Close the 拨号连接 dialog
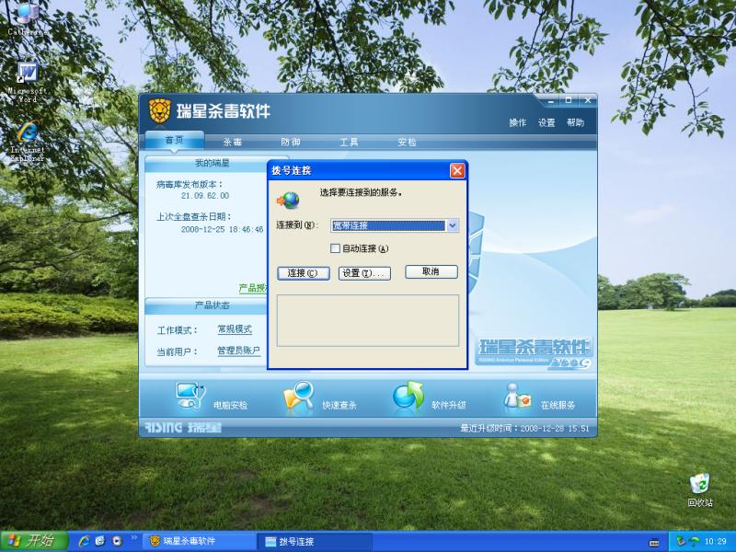Viewport: 736px width, 552px height. coord(457,171)
